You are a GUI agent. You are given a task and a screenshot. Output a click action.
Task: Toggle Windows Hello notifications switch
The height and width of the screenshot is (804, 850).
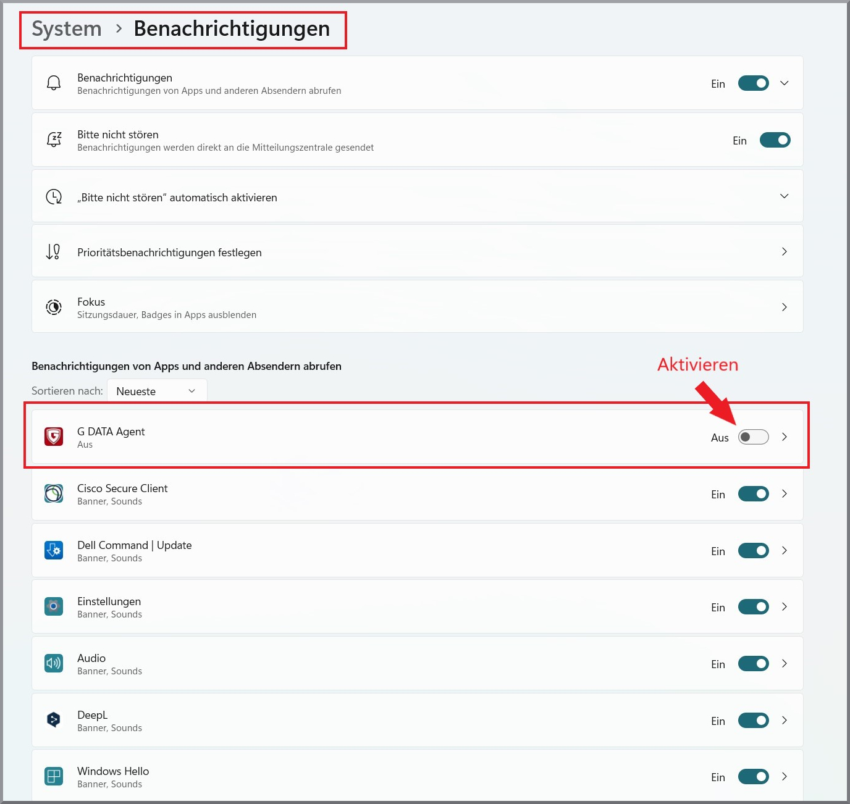754,777
